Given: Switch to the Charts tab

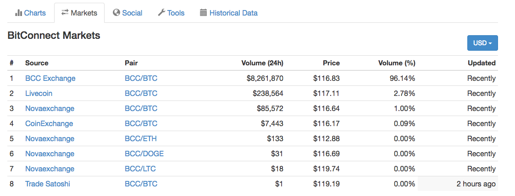Looking at the screenshot, I should [31, 13].
